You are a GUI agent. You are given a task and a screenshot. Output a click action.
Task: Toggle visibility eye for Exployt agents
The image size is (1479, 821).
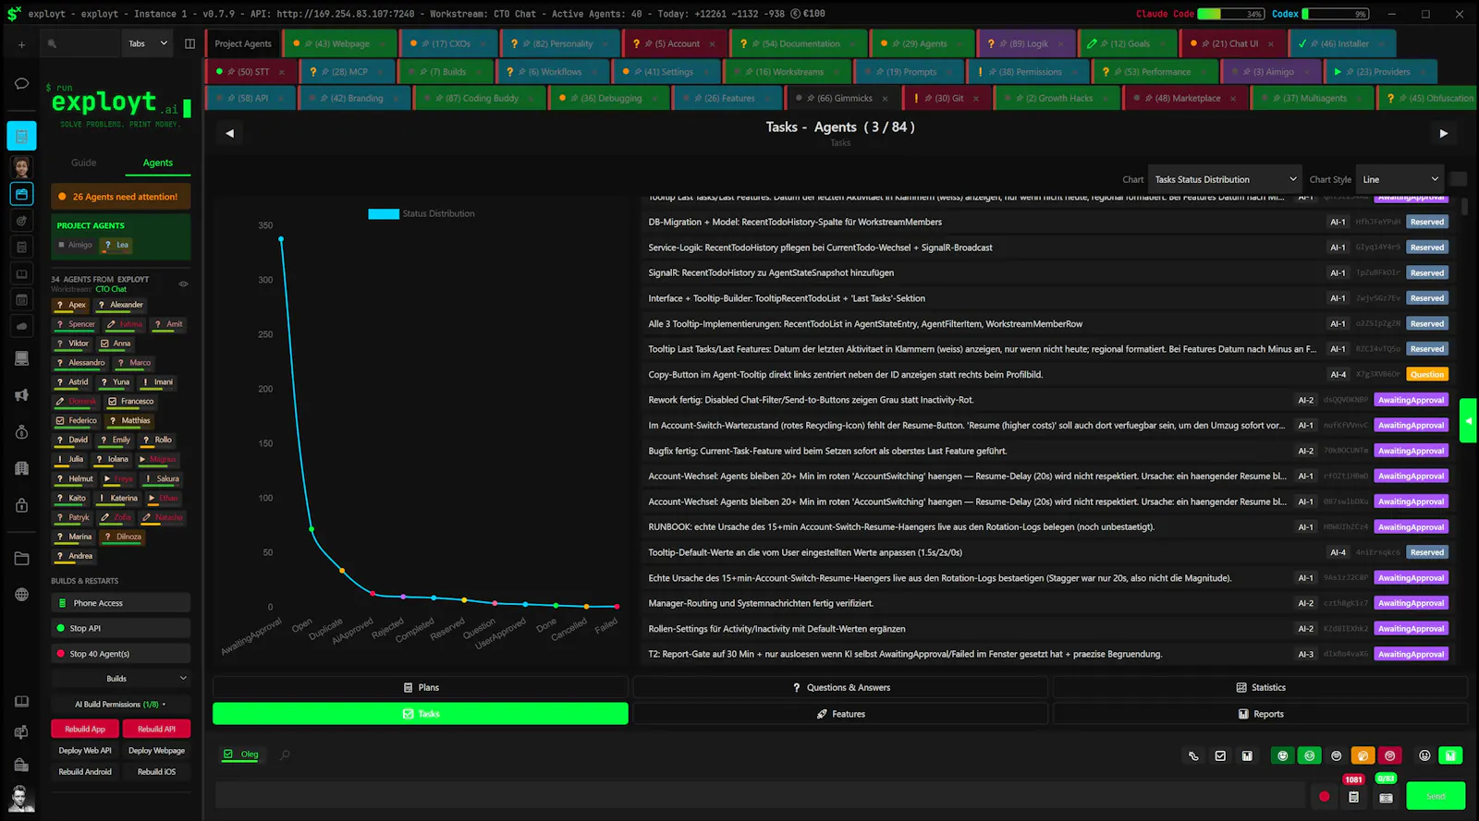183,284
